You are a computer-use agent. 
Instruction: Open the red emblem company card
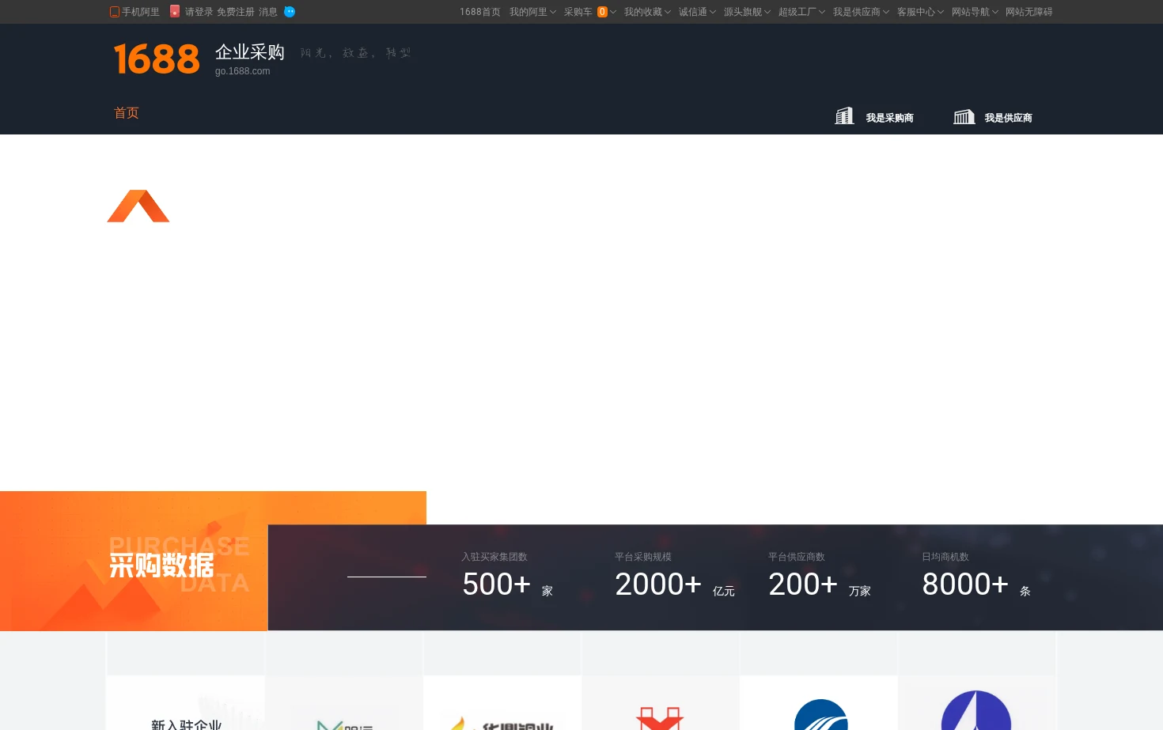661,703
